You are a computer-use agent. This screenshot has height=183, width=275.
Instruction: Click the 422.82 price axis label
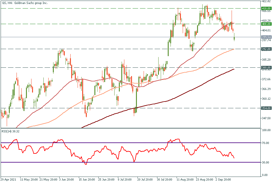(266, 1)
